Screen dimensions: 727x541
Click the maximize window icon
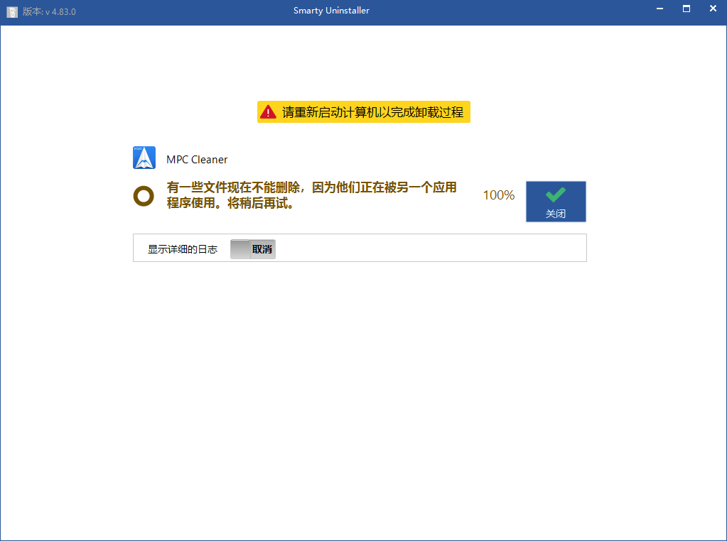click(686, 9)
